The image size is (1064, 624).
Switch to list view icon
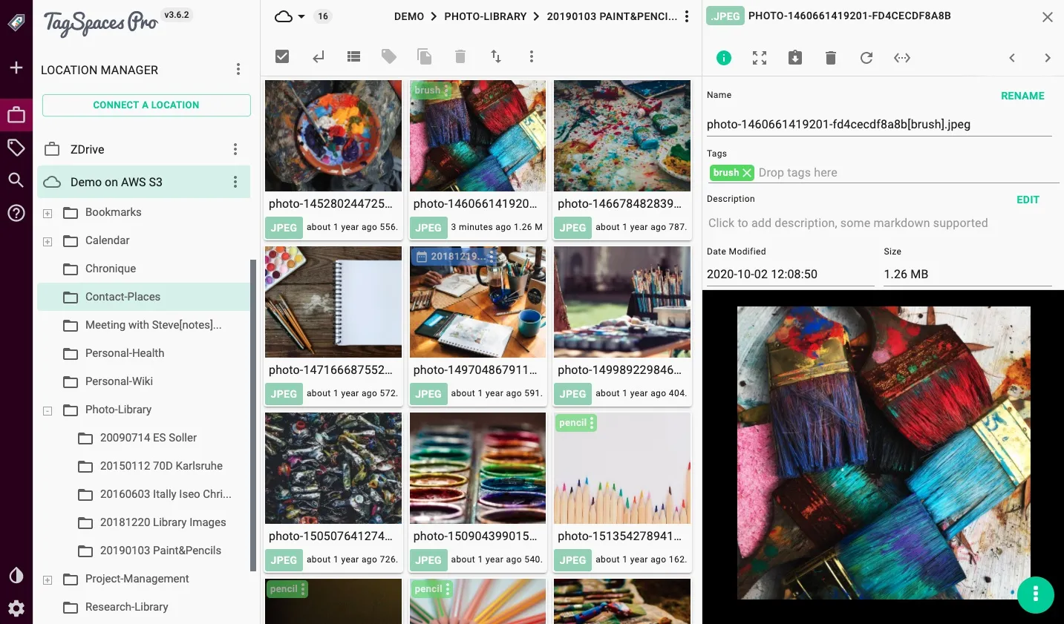(x=353, y=56)
